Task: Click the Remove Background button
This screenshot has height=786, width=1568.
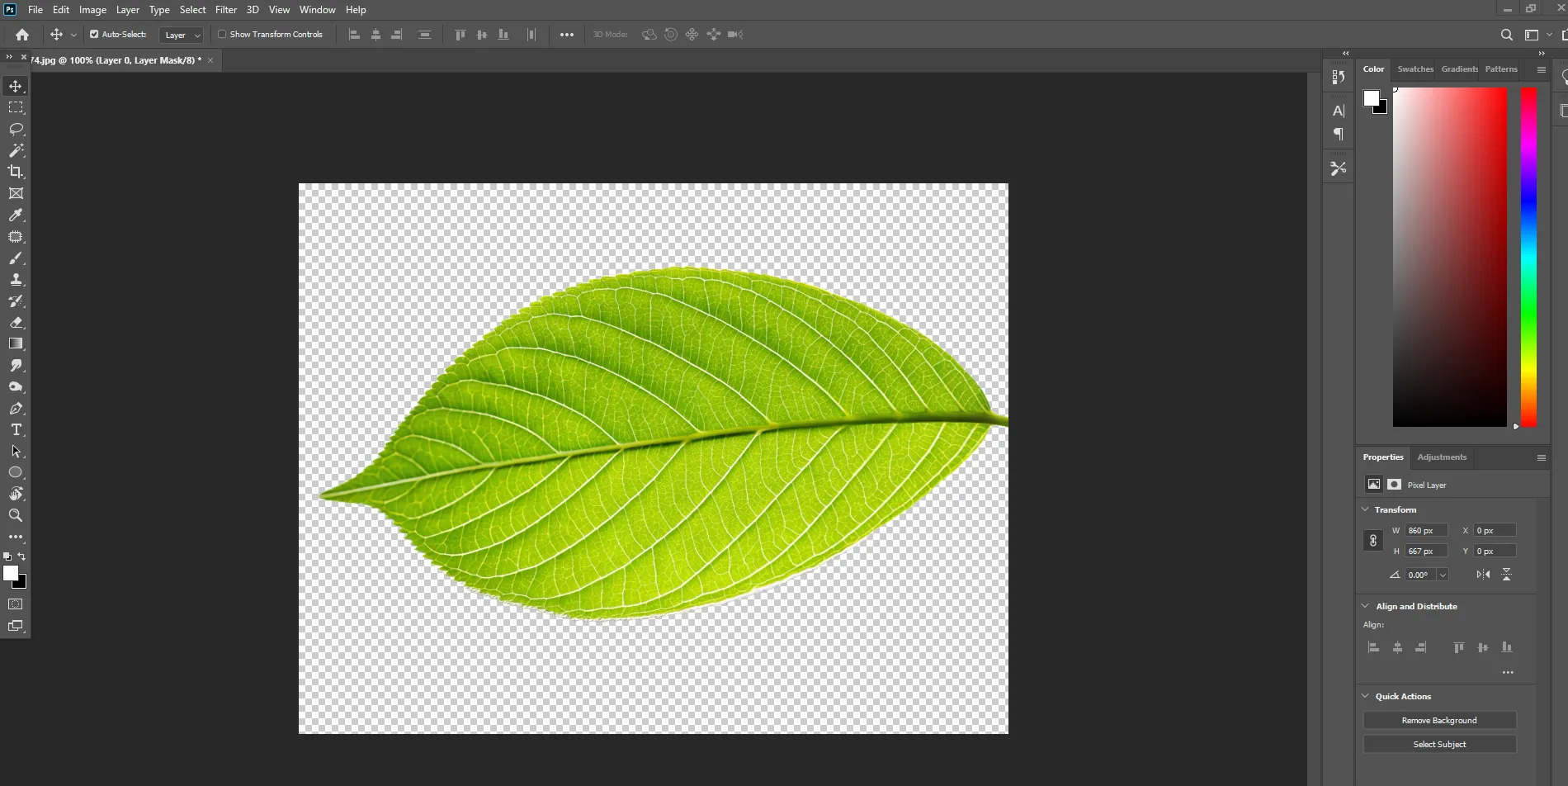Action: click(1439, 721)
